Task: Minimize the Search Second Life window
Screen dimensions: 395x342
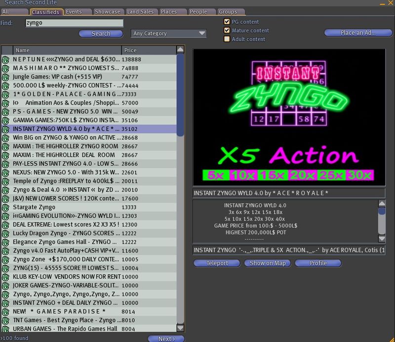Action: point(382,3)
